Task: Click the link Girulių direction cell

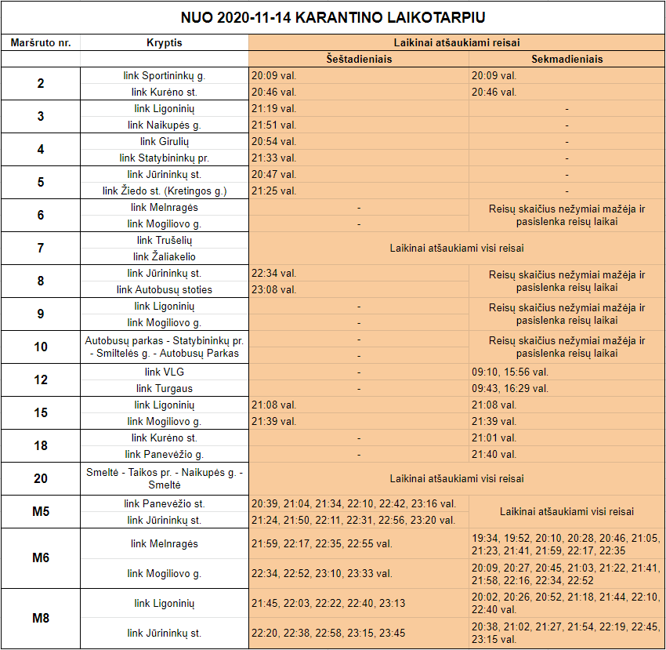Action: [x=165, y=142]
